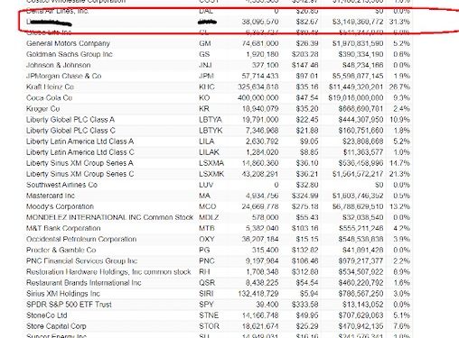Click MONDELEZ INTERNATIONAL INC Common Stock
The width and height of the screenshot is (459, 338).
click(109, 217)
